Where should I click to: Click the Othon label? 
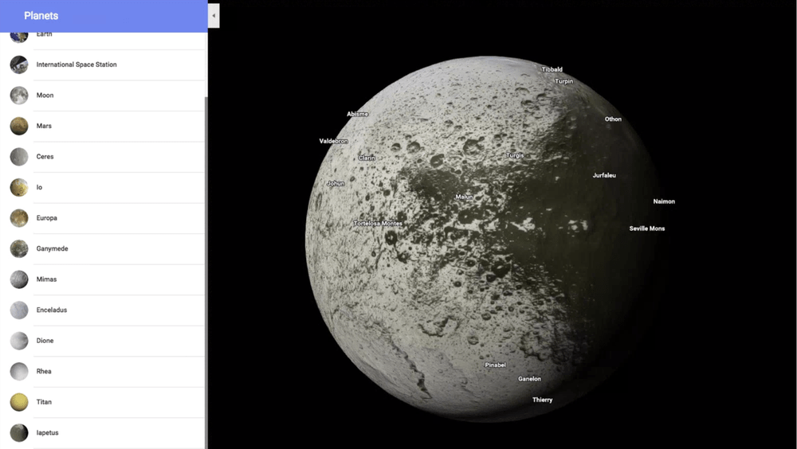[x=613, y=119]
